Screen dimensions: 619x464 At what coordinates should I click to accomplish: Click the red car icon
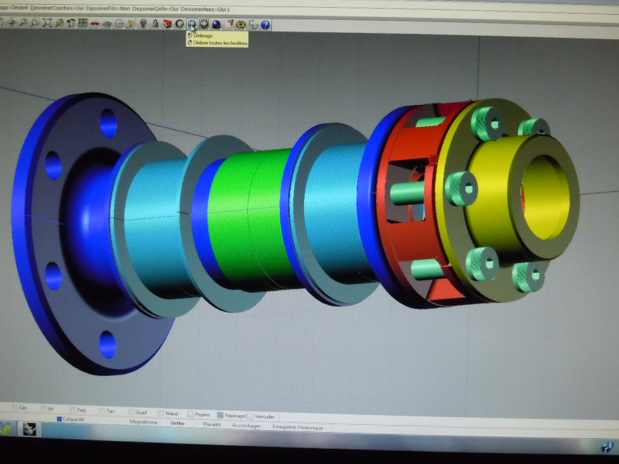(x=95, y=24)
